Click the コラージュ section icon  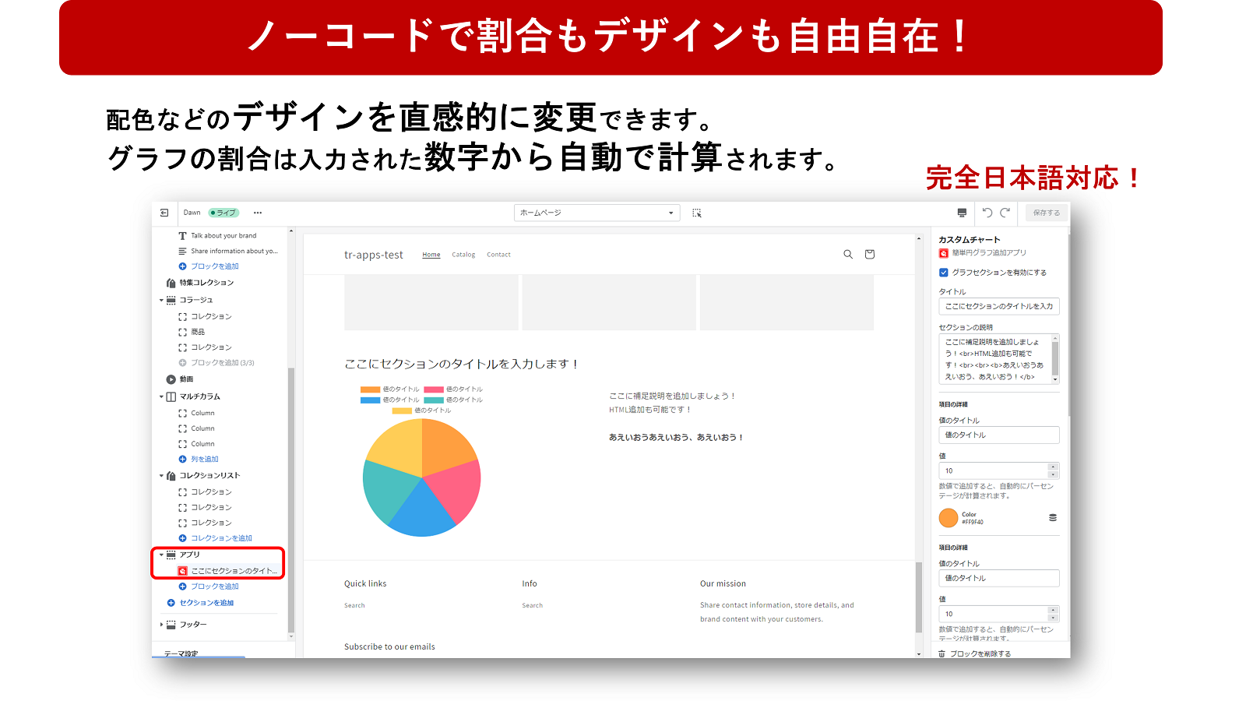coord(171,300)
